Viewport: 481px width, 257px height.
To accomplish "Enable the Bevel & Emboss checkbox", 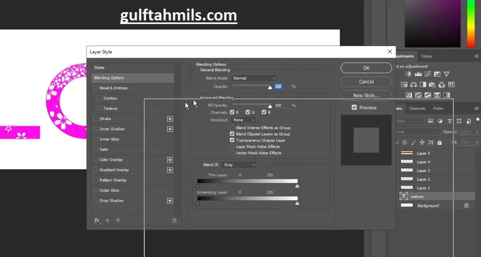I will (x=96, y=88).
